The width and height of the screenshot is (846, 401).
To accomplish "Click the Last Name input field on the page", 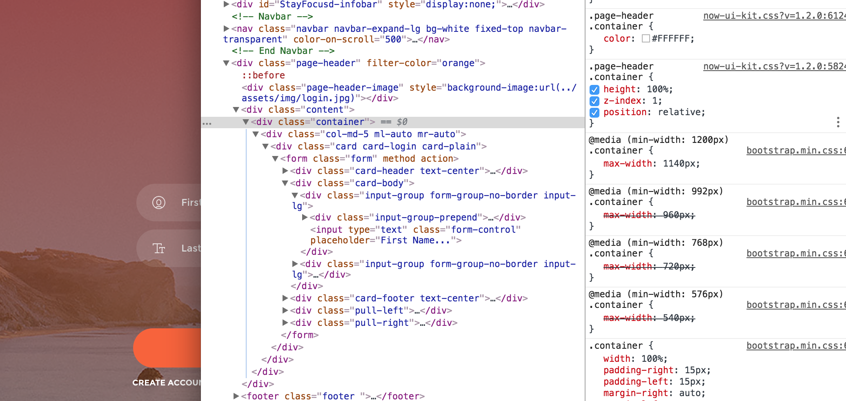I will [169, 248].
